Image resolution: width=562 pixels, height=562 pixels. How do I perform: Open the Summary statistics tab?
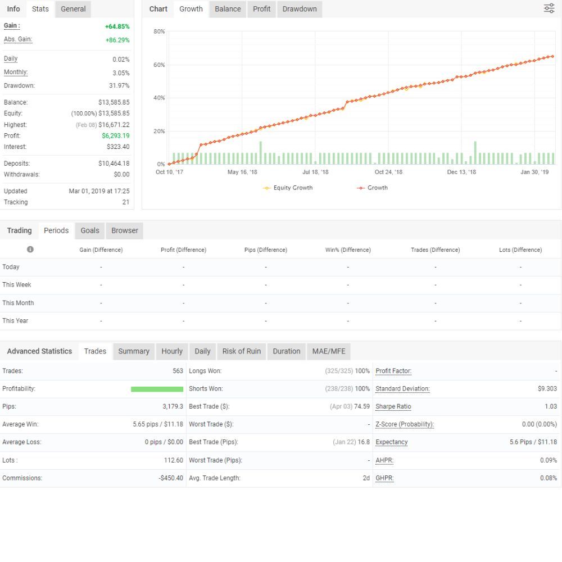click(x=134, y=351)
